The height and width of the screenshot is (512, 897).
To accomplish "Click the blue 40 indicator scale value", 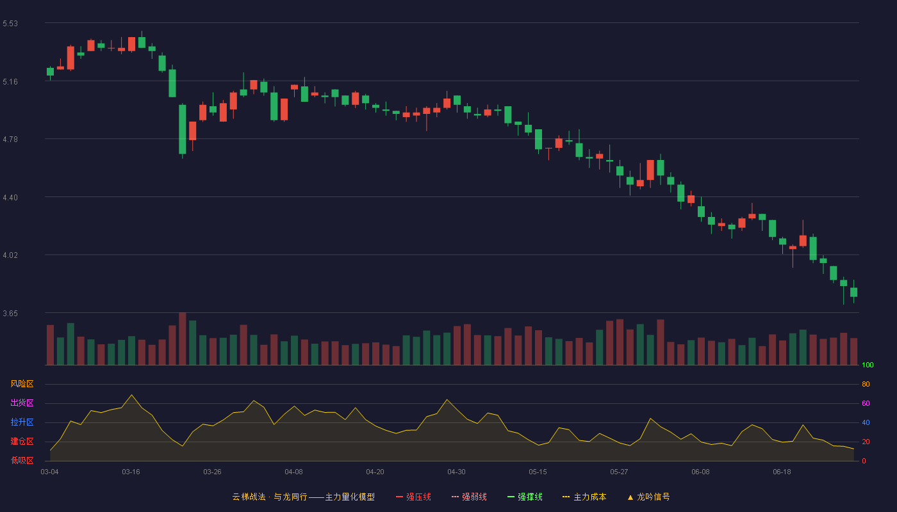I will click(x=866, y=422).
